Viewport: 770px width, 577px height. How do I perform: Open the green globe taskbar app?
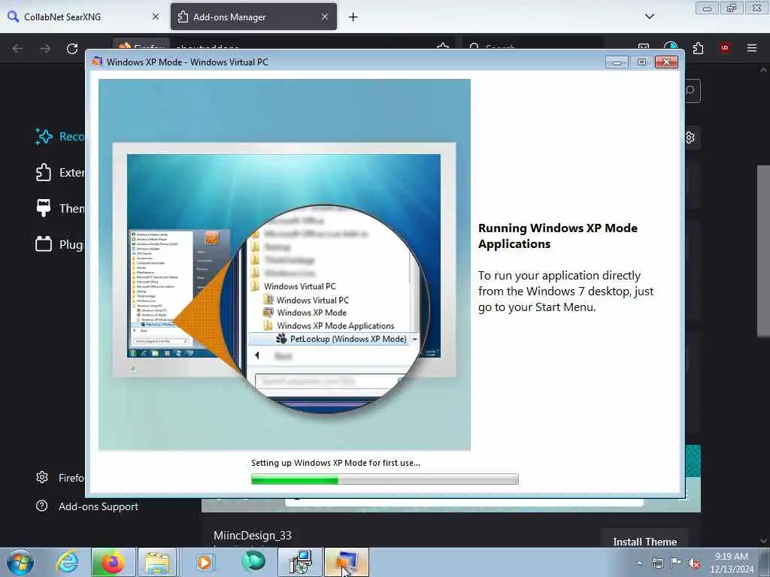[x=253, y=562]
